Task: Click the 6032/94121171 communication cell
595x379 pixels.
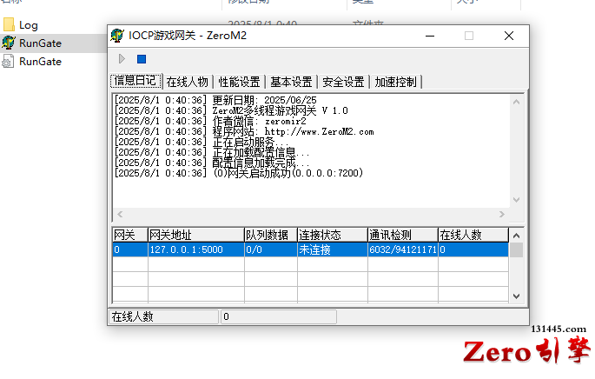Action: (x=403, y=249)
